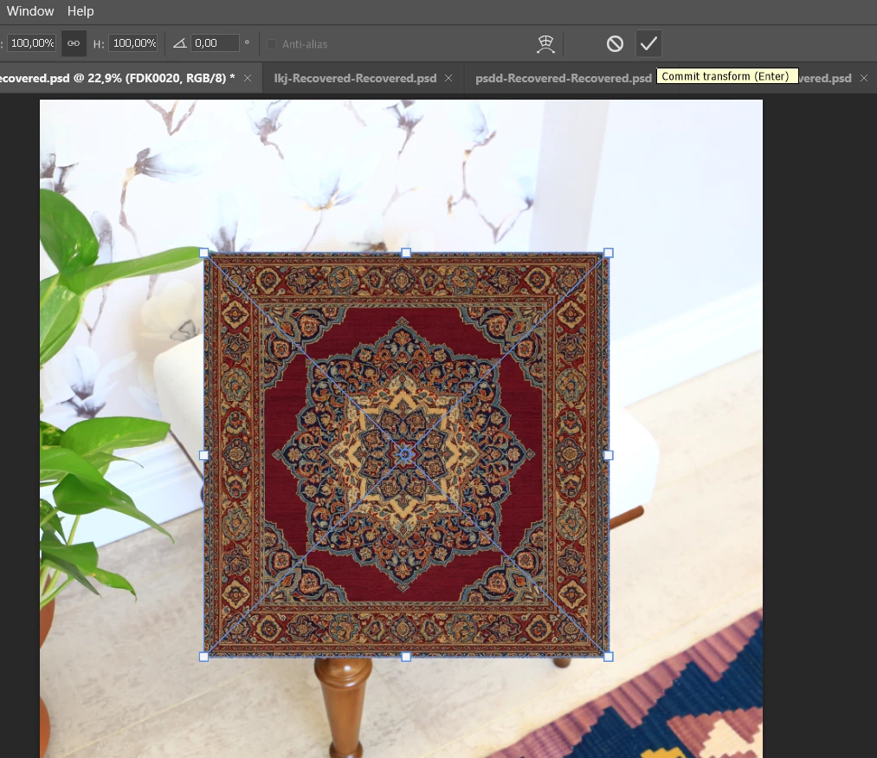Click the left-middle transform handle
Screen dimensions: 877x758
click(203, 455)
